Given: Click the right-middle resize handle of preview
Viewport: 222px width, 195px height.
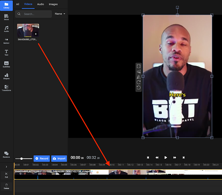Looking at the screenshot, I should coord(212,76).
